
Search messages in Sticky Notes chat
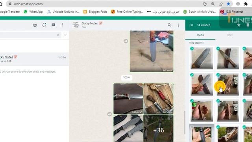point(169,25)
